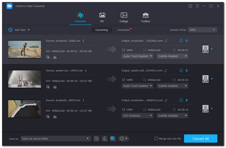Click the Add Files button
Screen dimensions: 226x148
[19, 30]
